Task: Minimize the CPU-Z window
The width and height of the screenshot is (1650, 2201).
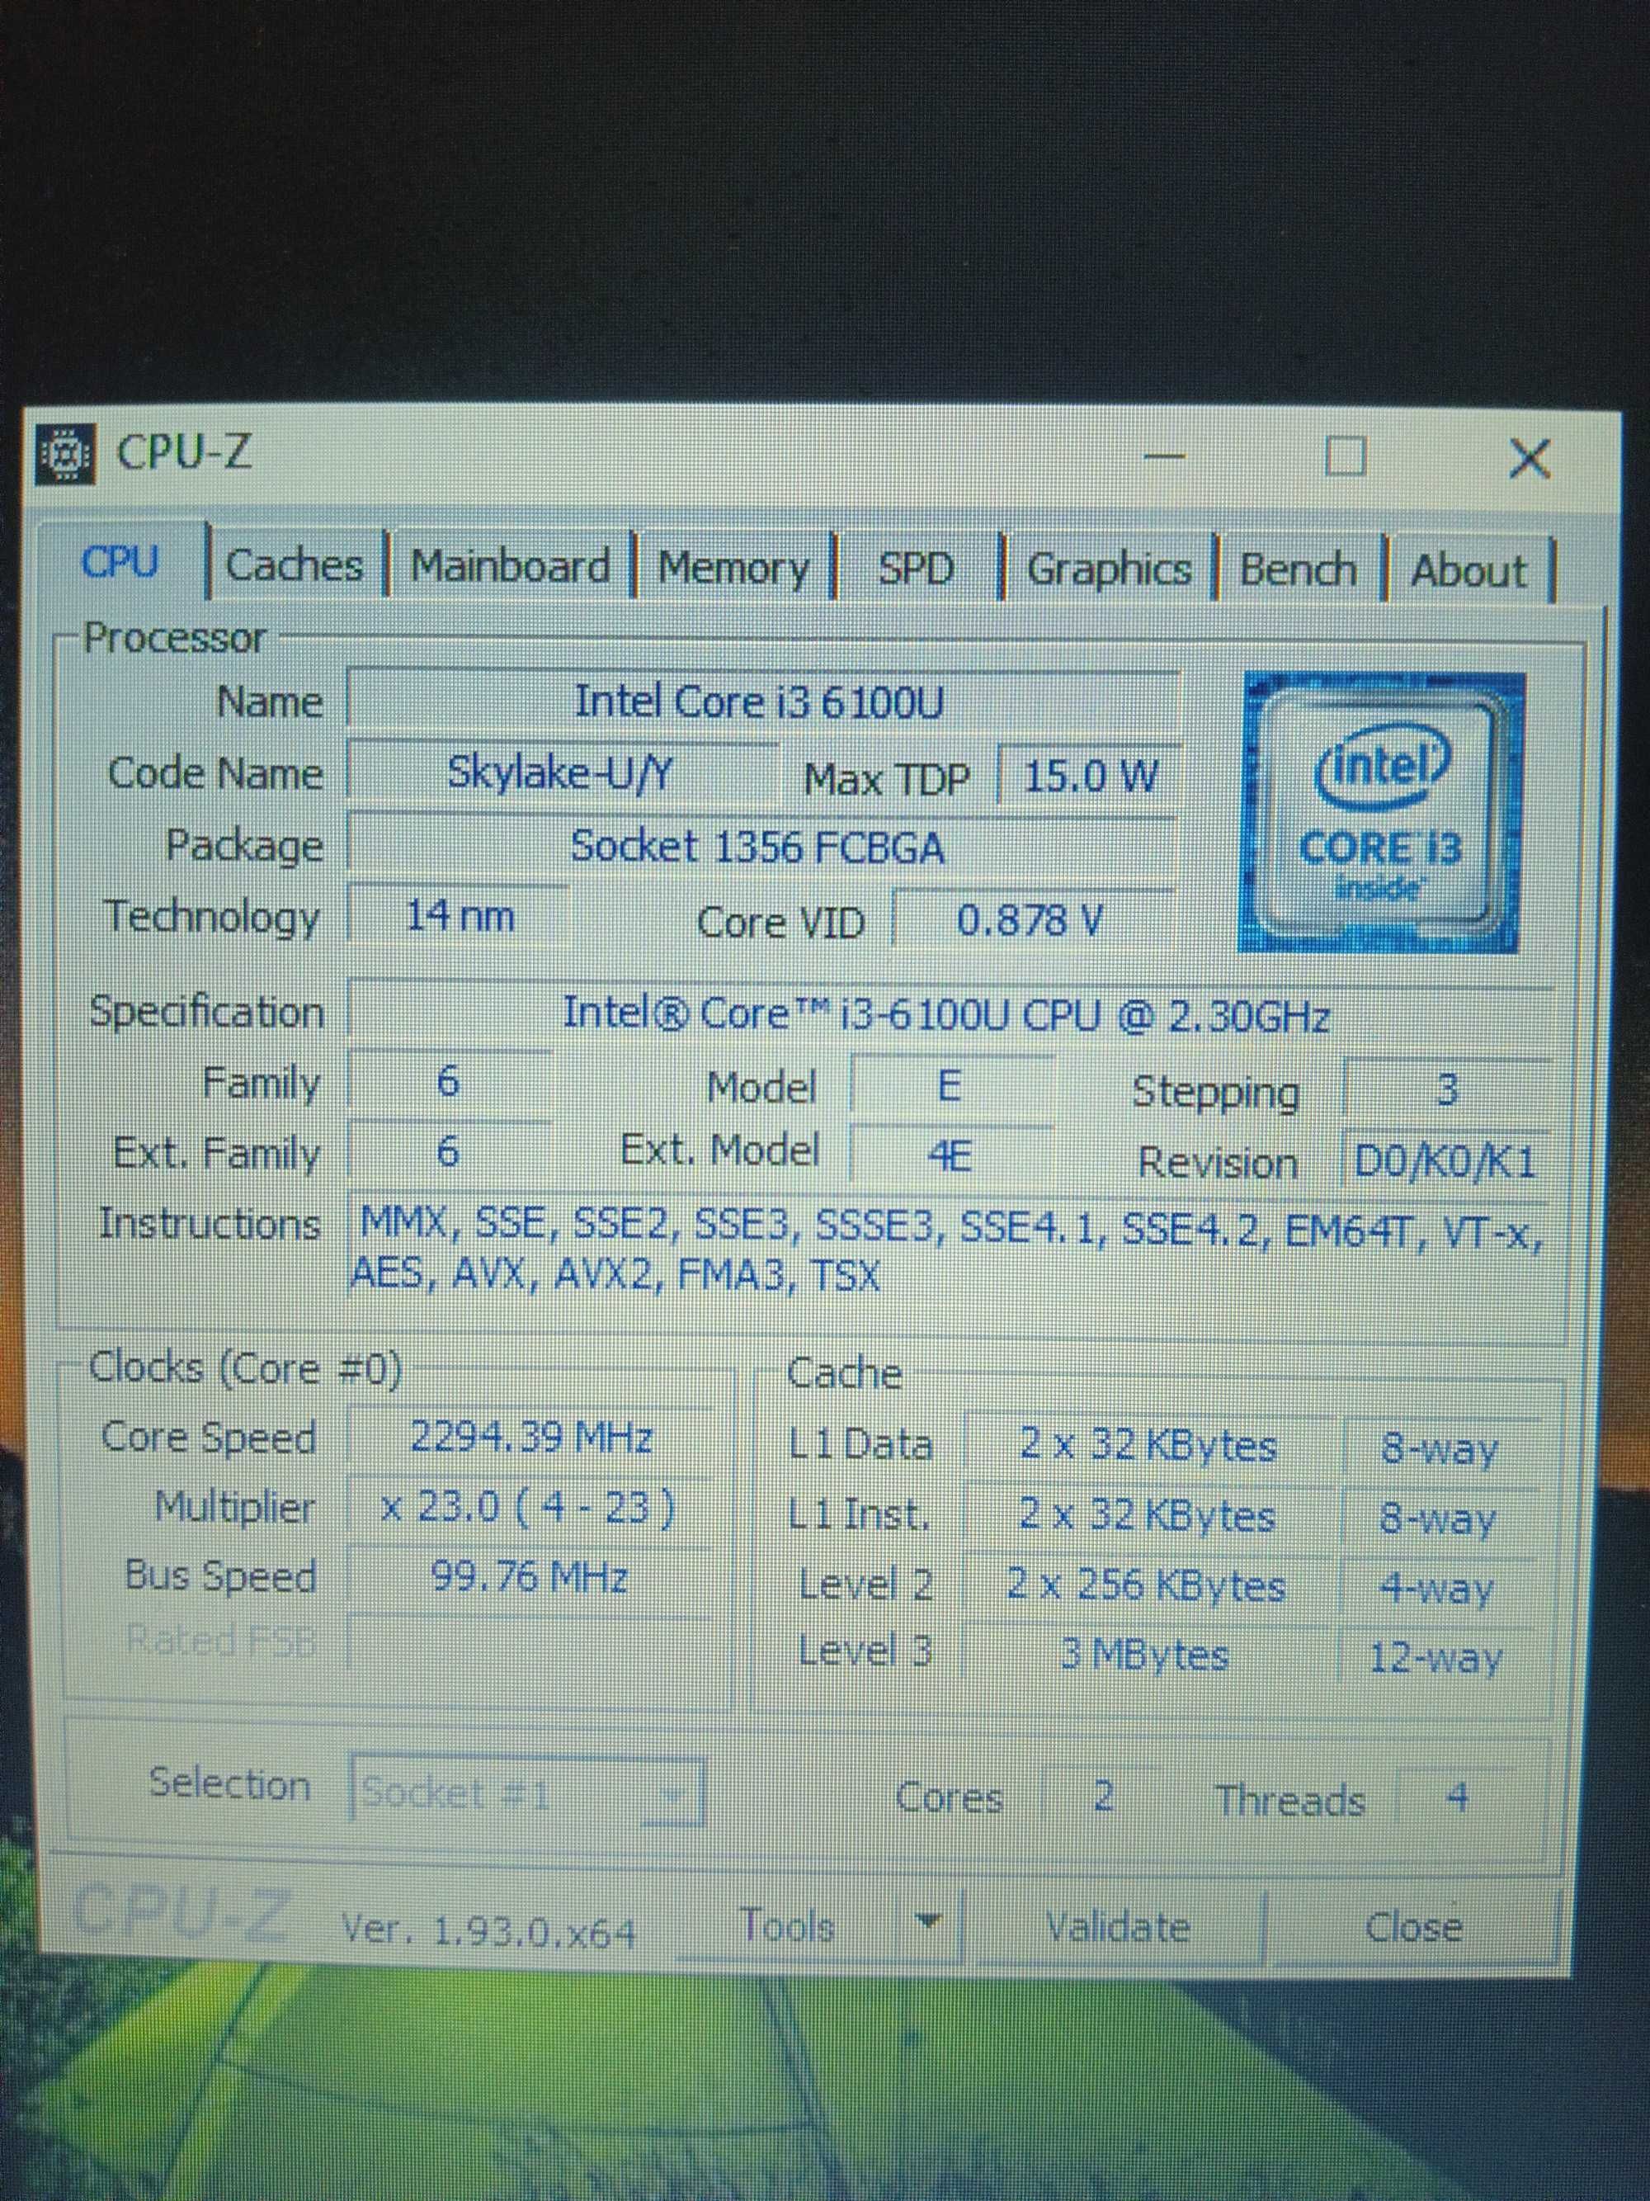Action: pyautogui.click(x=1165, y=456)
